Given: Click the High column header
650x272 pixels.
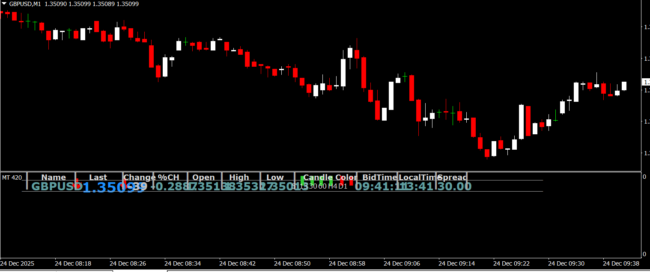Looking at the screenshot, I should (239, 177).
